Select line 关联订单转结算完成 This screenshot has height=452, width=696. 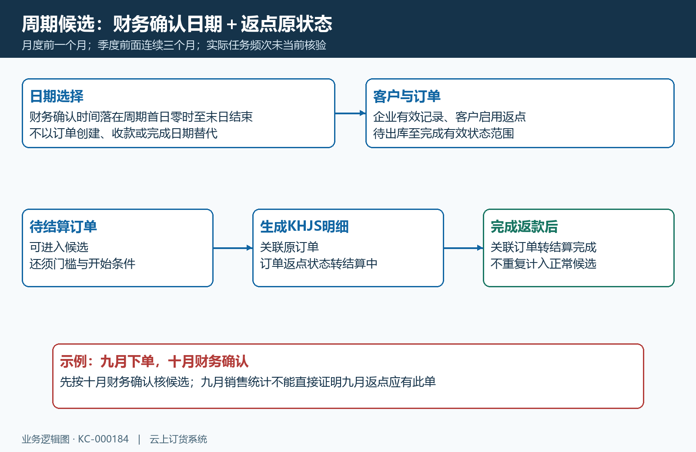pyautogui.click(x=543, y=247)
